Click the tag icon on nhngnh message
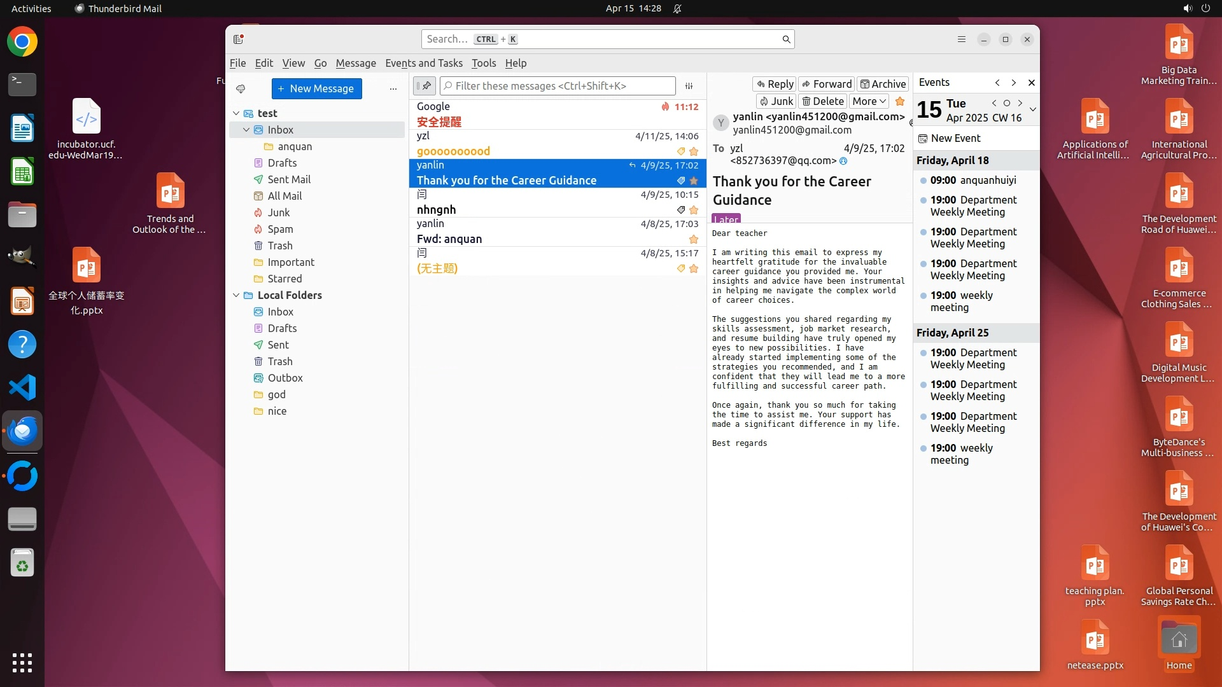Image resolution: width=1222 pixels, height=687 pixels. 680,210
